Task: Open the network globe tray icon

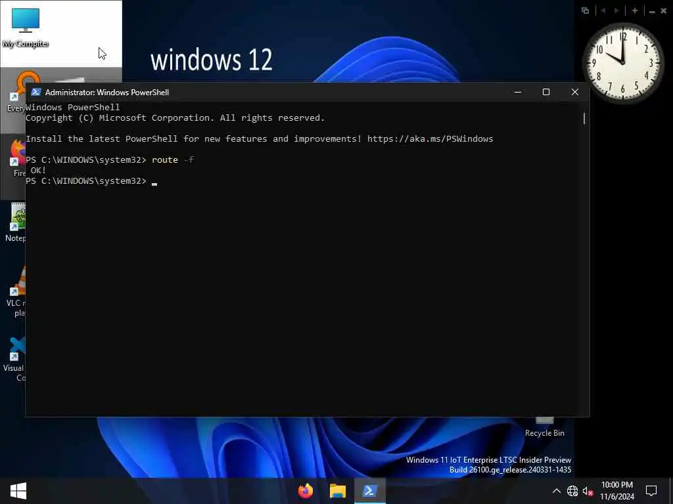Action: pyautogui.click(x=572, y=491)
